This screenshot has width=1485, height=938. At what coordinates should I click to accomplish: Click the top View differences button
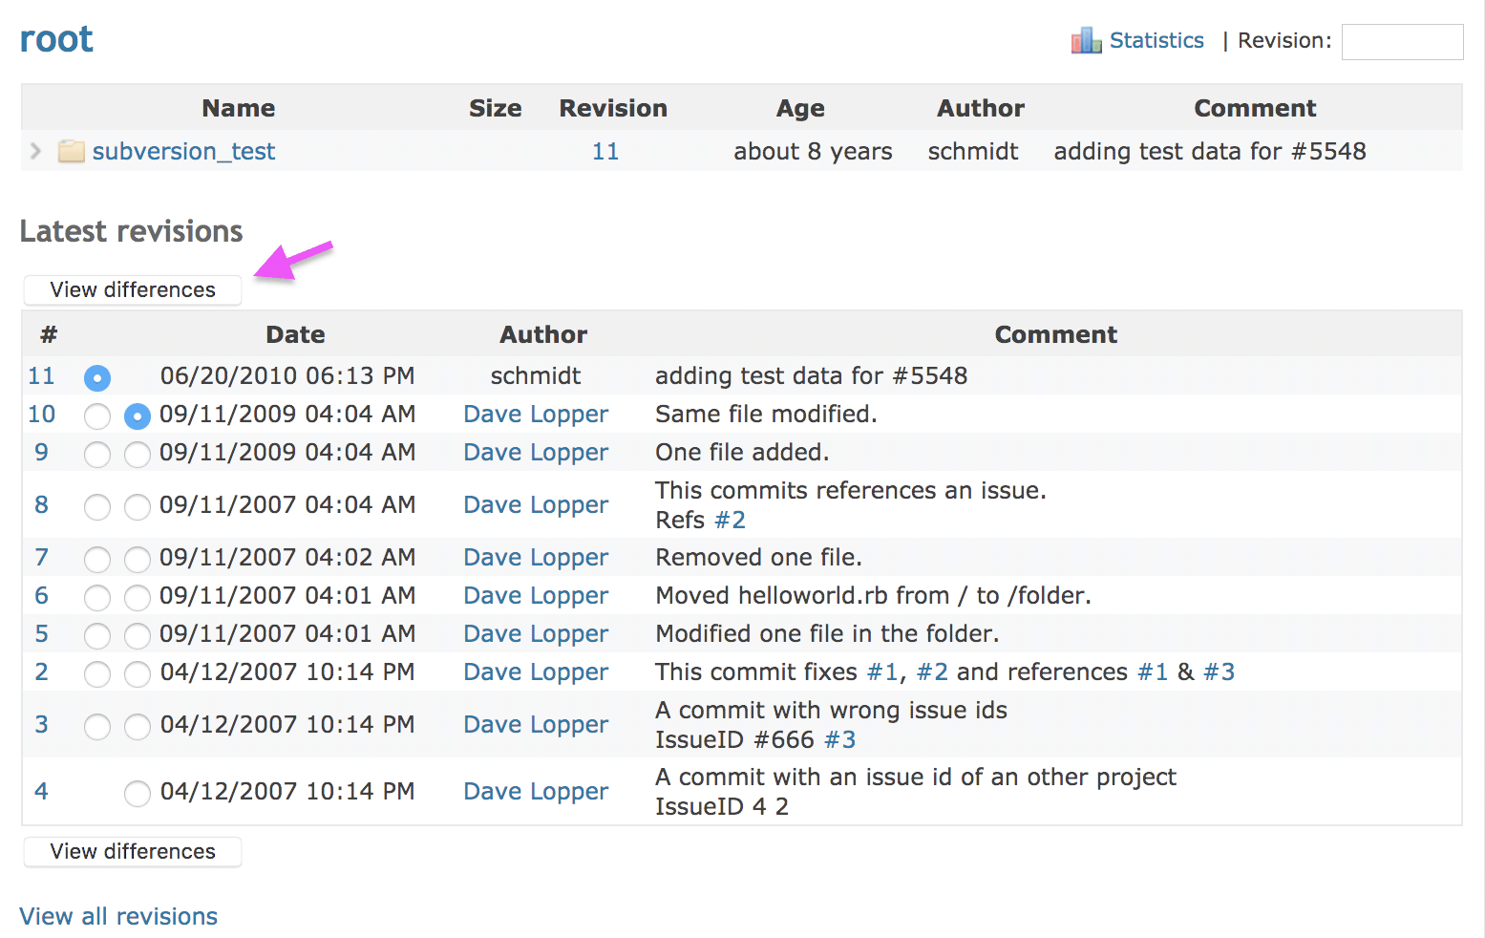tap(133, 289)
